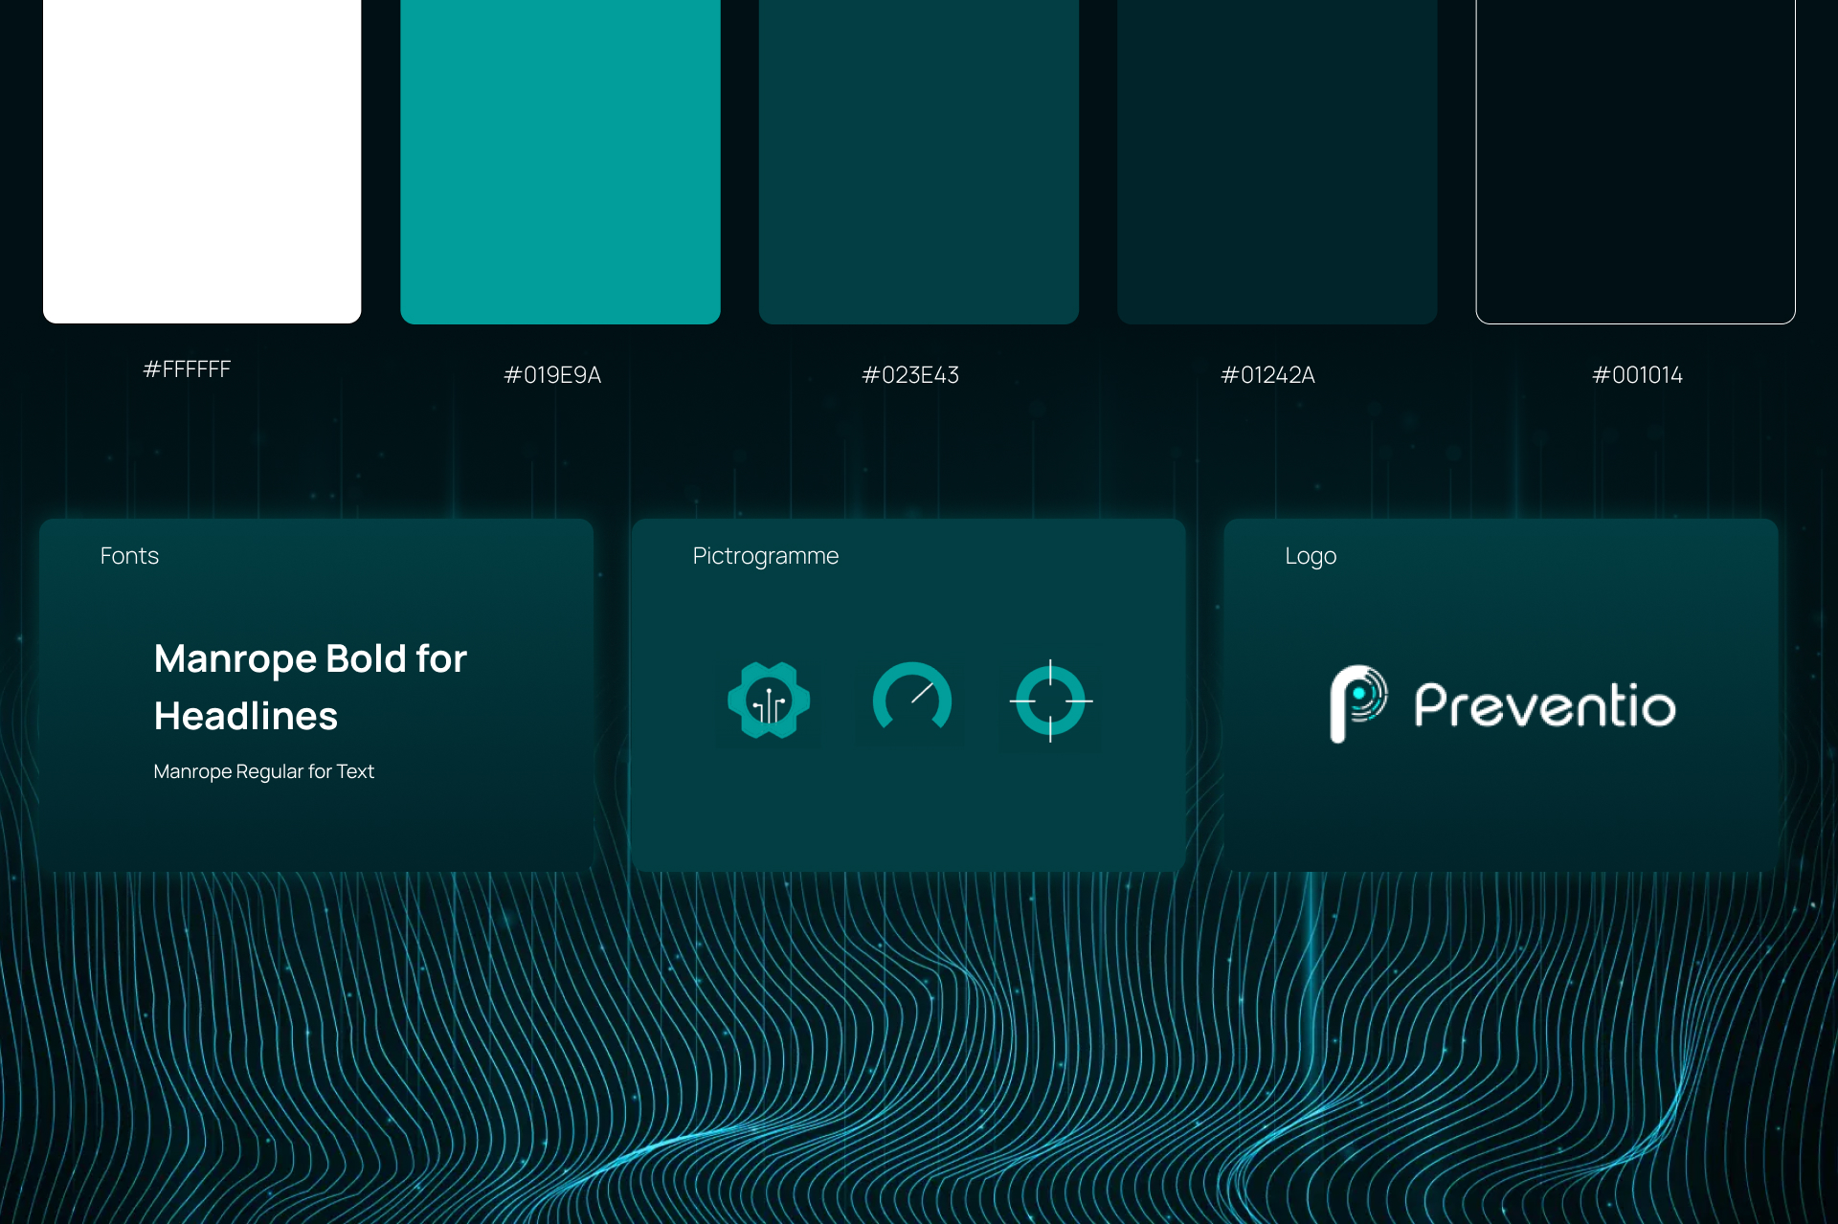Click the Preventio wordmark text

point(1544,706)
